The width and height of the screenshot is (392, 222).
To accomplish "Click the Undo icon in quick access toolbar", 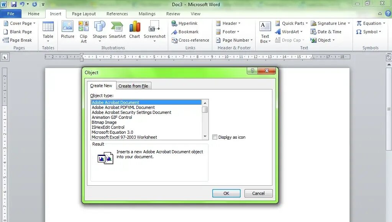I will click(22, 4).
